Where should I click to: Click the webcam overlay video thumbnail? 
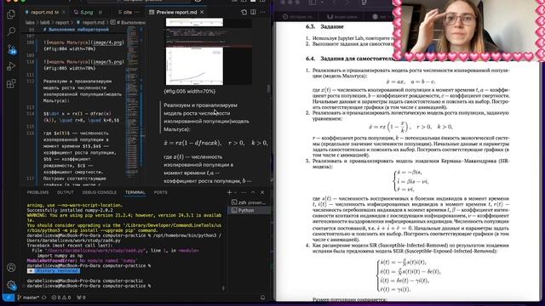pos(469,30)
